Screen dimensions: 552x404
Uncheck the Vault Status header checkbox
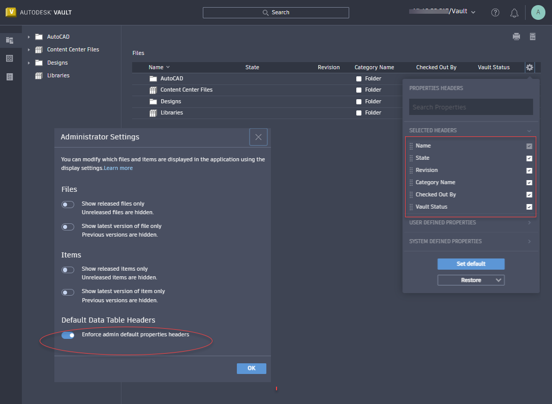529,207
